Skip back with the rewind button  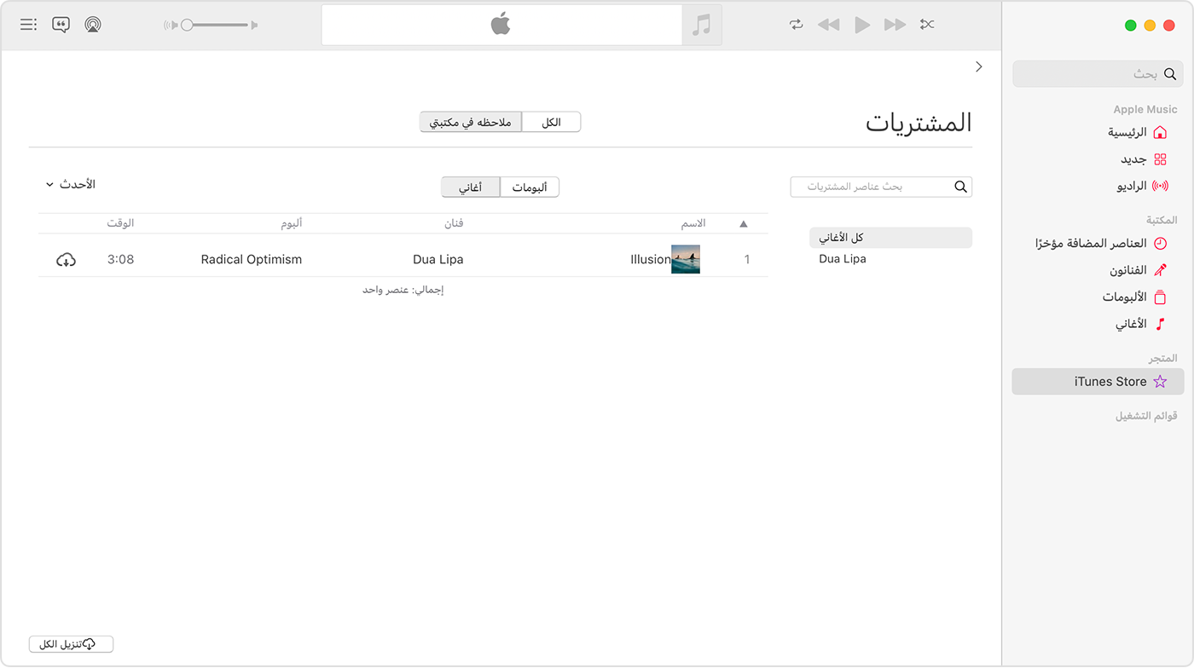pyautogui.click(x=828, y=25)
